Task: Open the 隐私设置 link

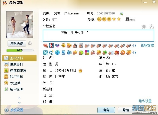Action: [x=145, y=101]
